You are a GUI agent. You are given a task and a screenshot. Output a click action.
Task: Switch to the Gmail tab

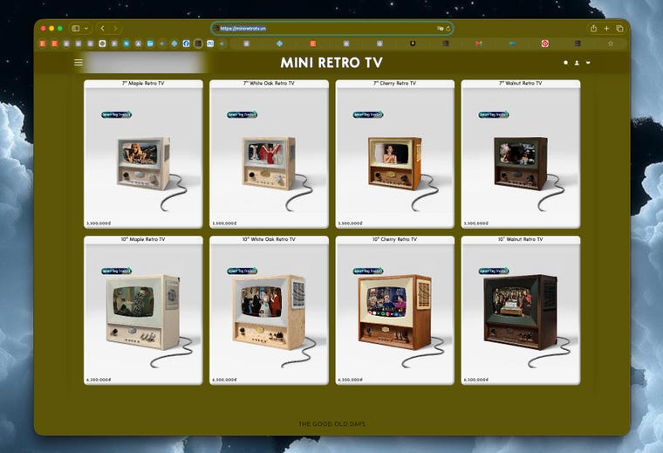479,44
